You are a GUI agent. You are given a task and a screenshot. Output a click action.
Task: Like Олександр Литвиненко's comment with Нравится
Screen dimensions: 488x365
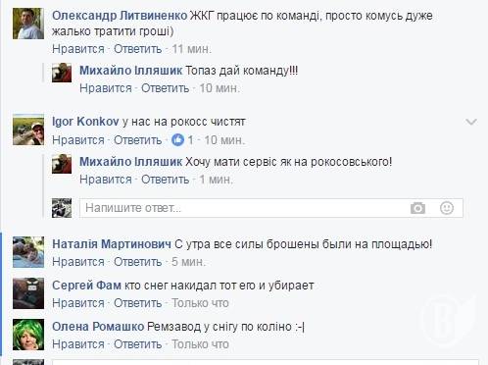pyautogui.click(x=78, y=49)
